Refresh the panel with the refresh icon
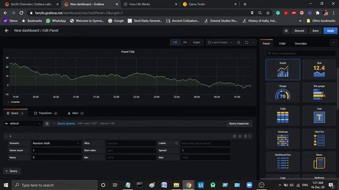 click(x=246, y=42)
